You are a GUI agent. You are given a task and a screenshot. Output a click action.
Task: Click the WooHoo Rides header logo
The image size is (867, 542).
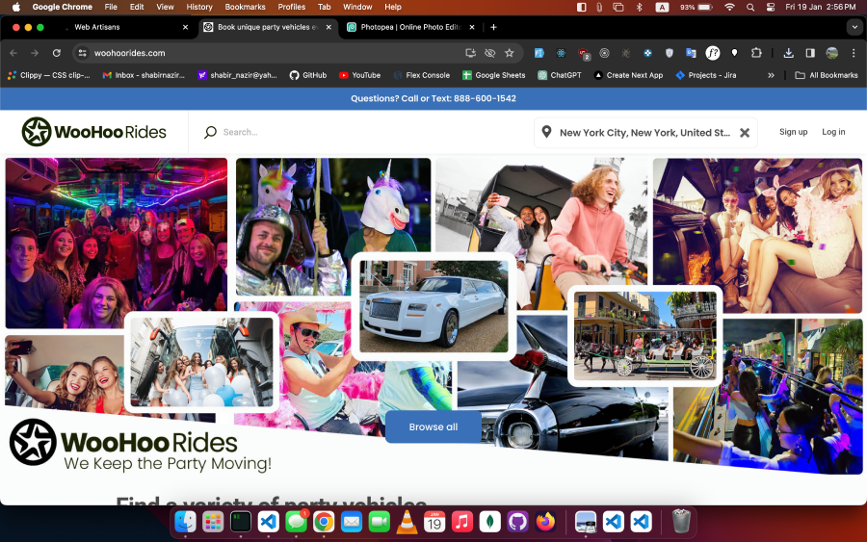point(94,132)
